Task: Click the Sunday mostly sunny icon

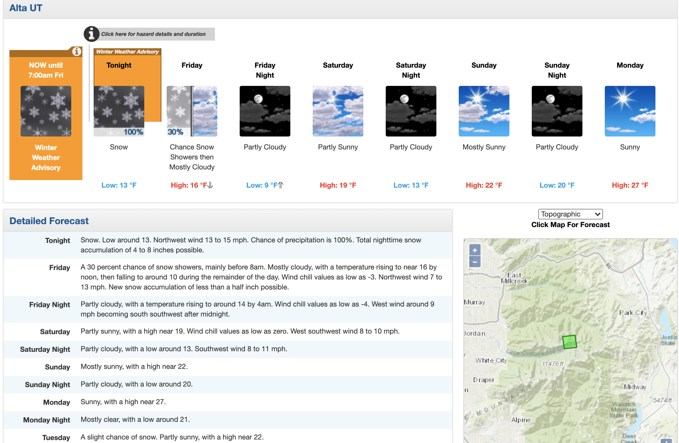Action: tap(484, 111)
